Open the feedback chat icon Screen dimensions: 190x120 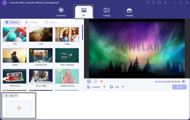(x=159, y=2)
